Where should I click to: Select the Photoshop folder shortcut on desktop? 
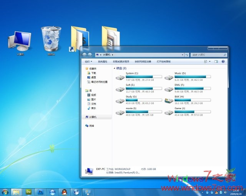click(x=79, y=39)
